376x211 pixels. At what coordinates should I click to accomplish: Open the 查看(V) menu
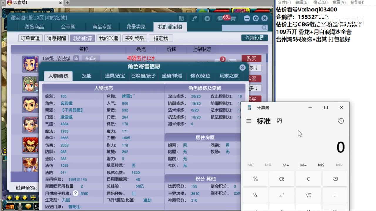tap(339, 2)
